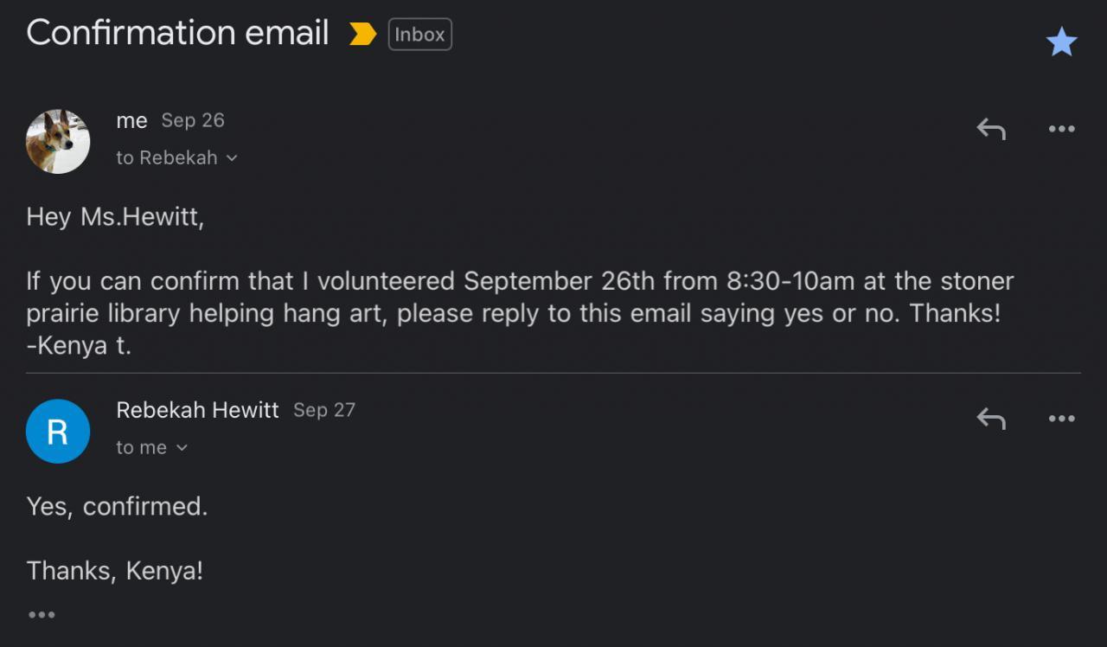Screen dimensions: 1107x647
Task: Click the "-Kenya t." signature line
Action: pos(79,346)
